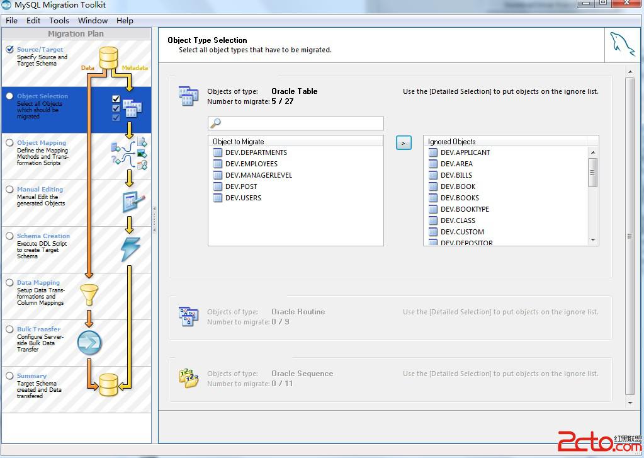Click table icon beside DEV.AREA
The image size is (644, 458).
pos(433,164)
